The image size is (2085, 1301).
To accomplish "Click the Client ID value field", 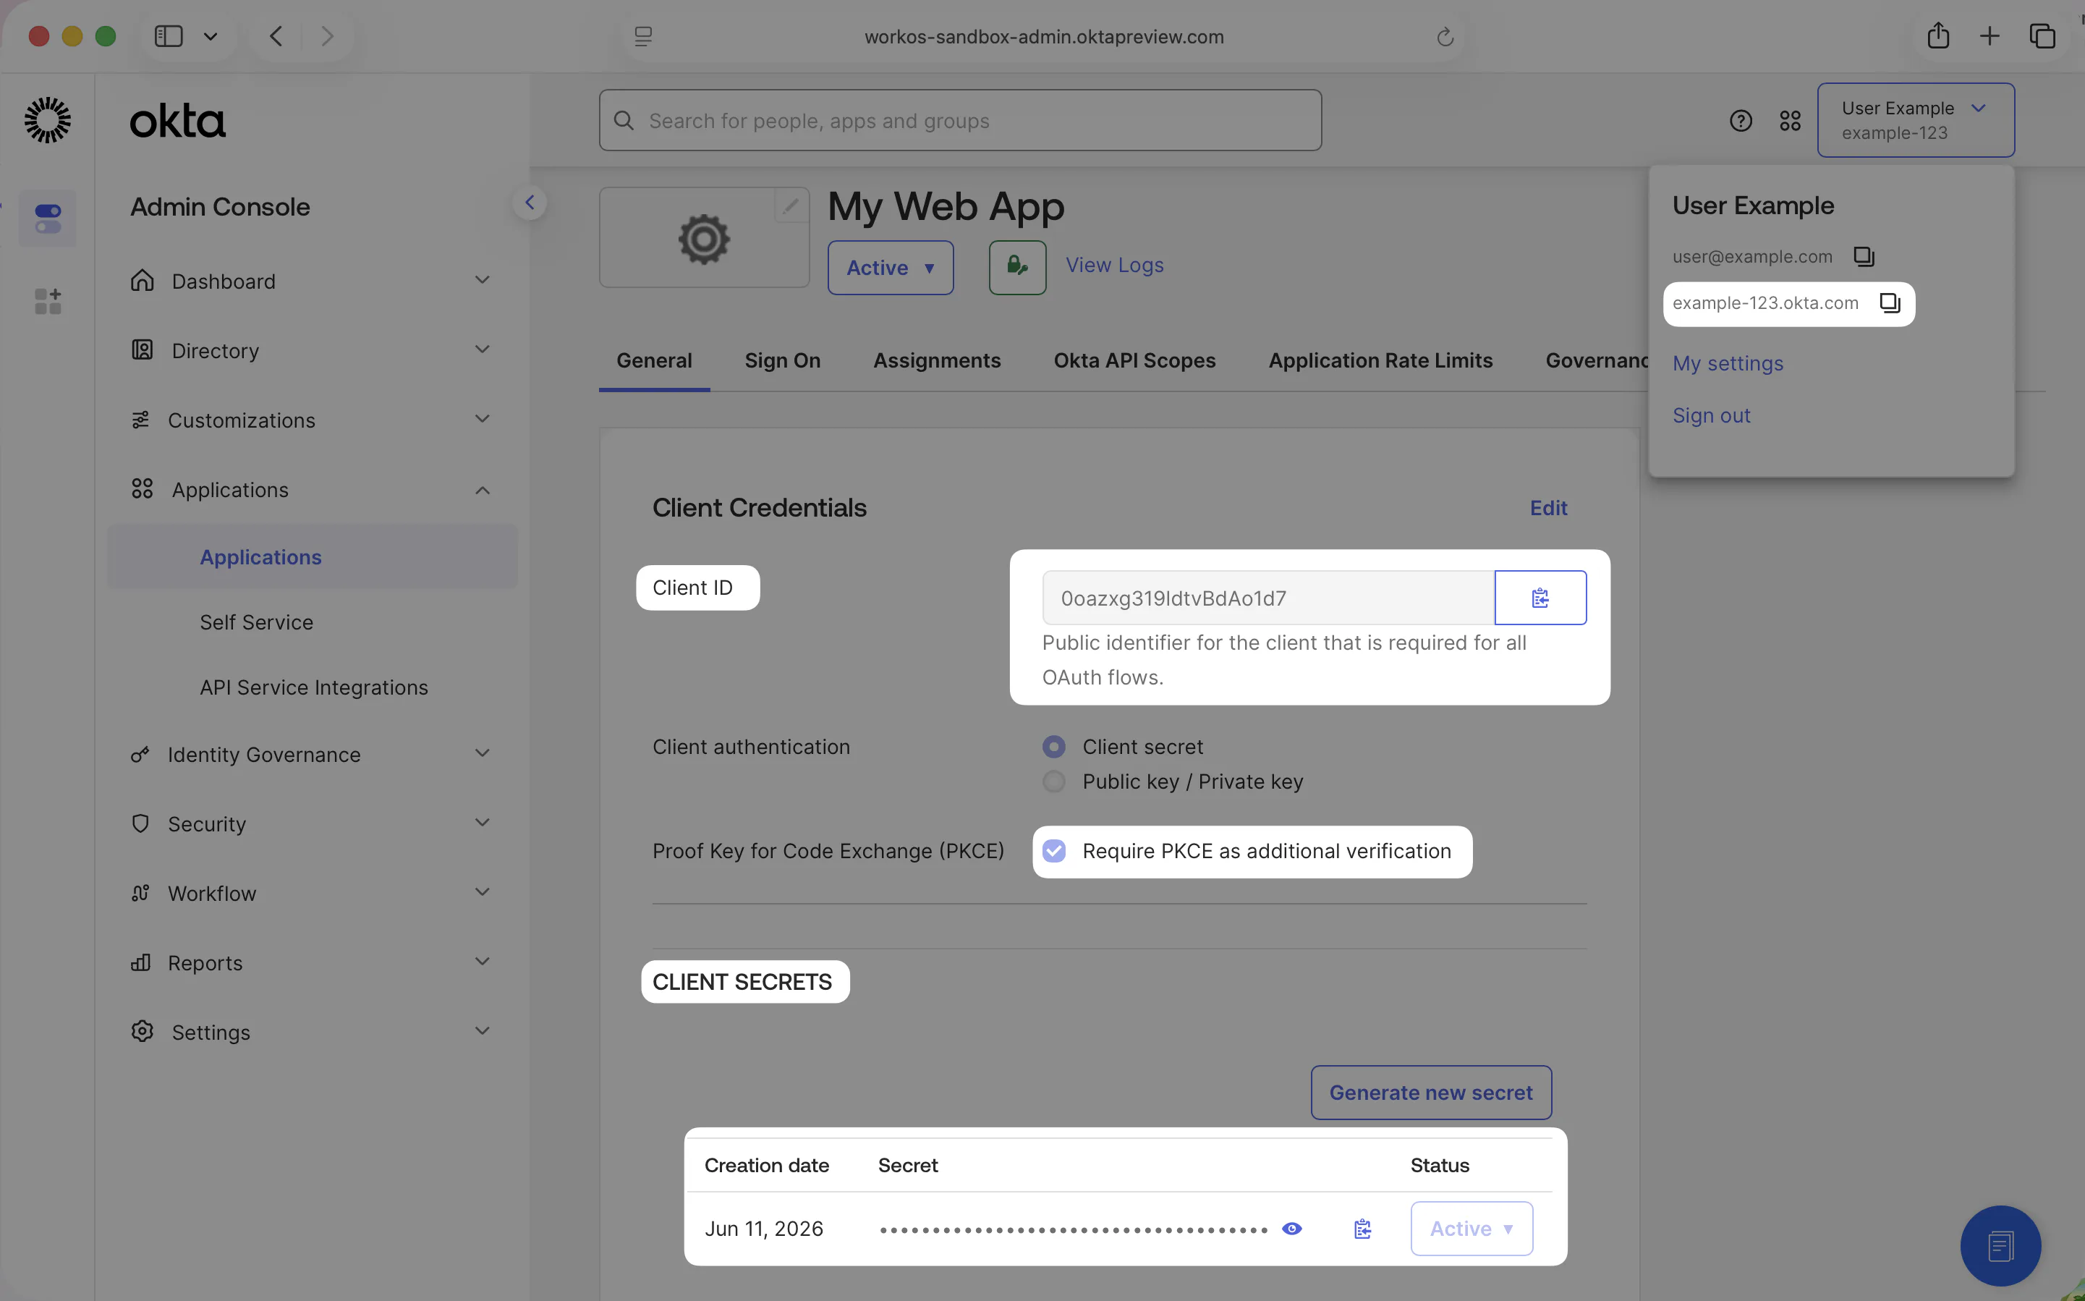I will [x=1268, y=597].
